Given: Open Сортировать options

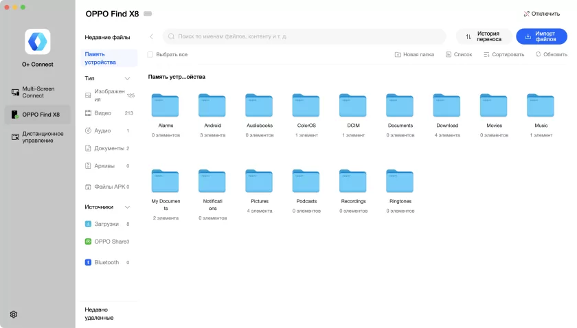Looking at the screenshot, I should tap(504, 54).
